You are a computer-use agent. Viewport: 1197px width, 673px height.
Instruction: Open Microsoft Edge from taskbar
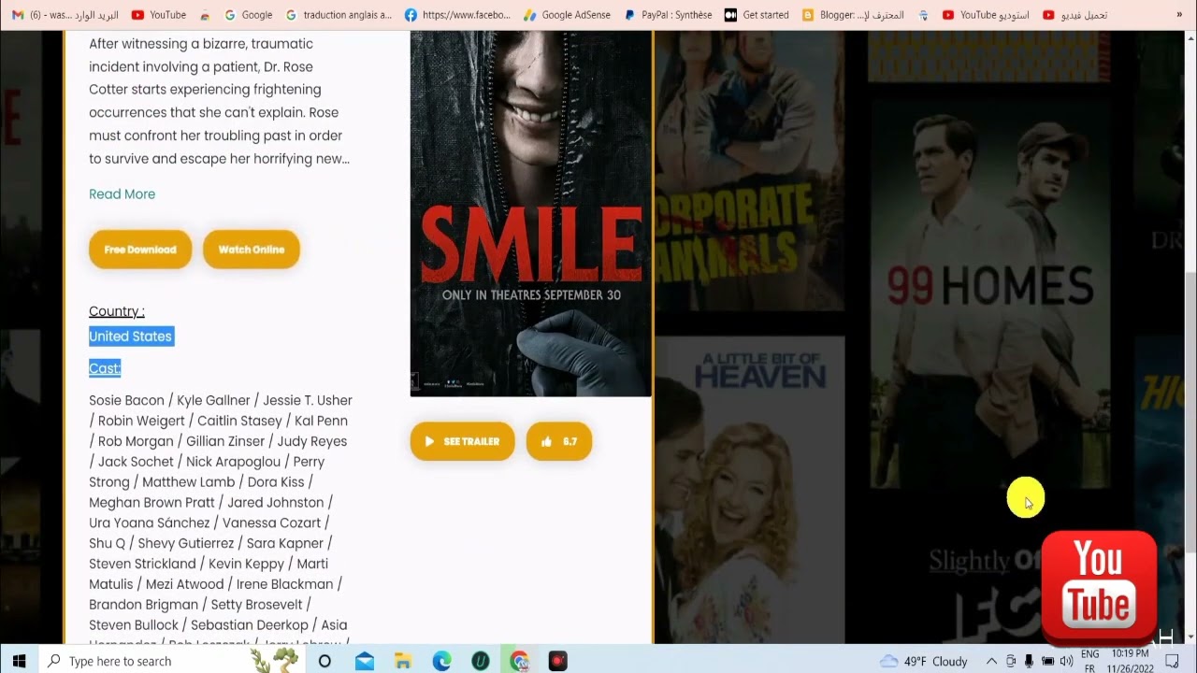tap(441, 661)
